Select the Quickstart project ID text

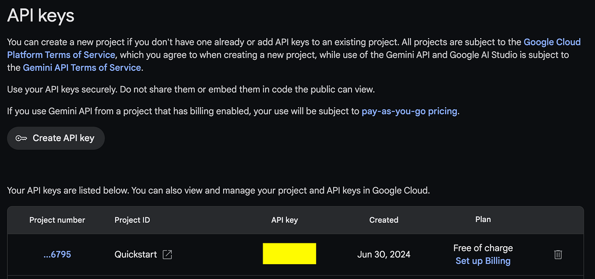coord(136,254)
